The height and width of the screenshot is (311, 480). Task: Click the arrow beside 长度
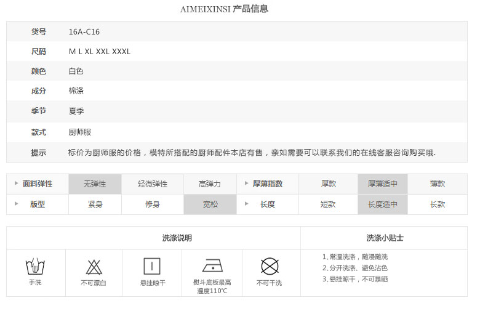click(x=246, y=204)
